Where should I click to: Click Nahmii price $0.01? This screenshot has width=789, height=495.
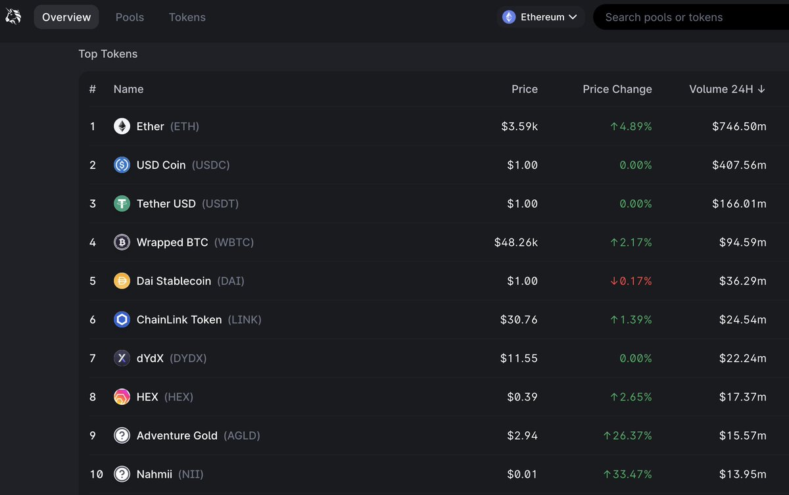pos(523,474)
